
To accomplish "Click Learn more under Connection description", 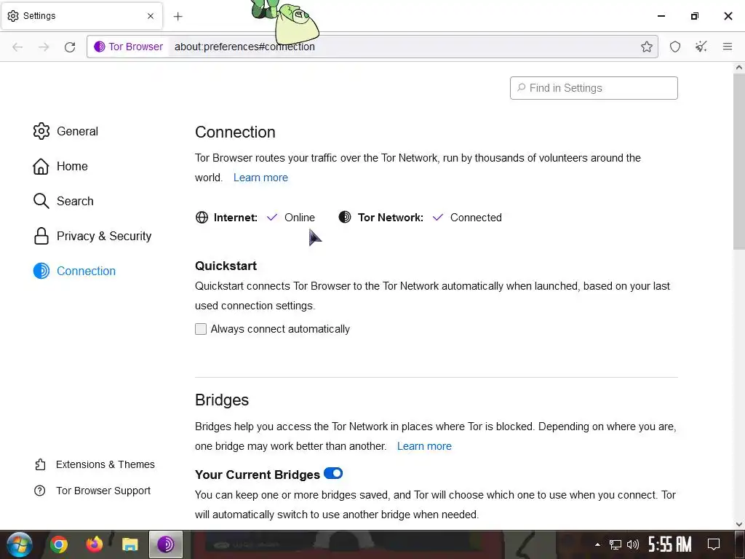I will [260, 178].
